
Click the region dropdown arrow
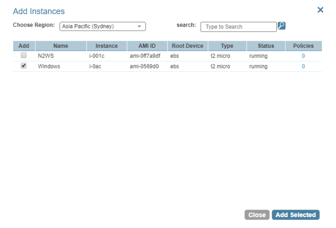pyautogui.click(x=139, y=26)
